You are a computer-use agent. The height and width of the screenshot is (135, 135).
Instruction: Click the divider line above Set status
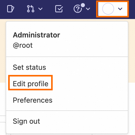pos(67,57)
